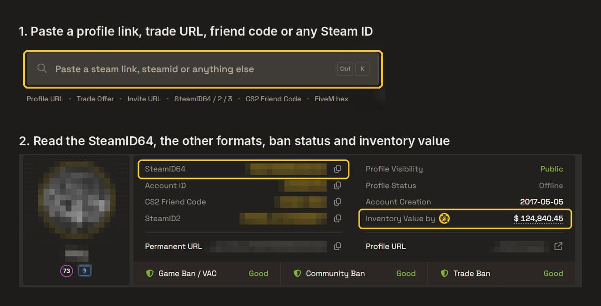Click the Trade Offer hint text
Viewport: 601px width, 306px height.
[x=95, y=99]
